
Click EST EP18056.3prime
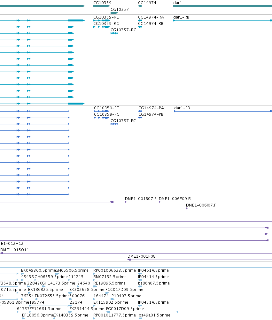38,315
